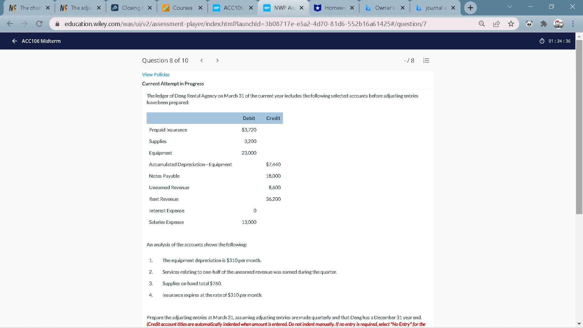Reload the page
Screen dimensions: 583x328
39,24
